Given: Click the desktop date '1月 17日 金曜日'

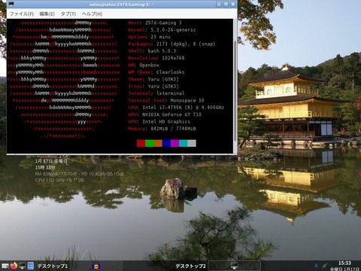Looking at the screenshot, I should click(x=51, y=161).
